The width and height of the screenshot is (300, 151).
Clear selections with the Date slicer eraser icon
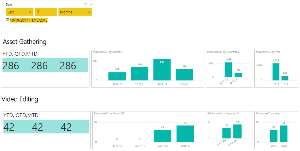click(x=85, y=4)
